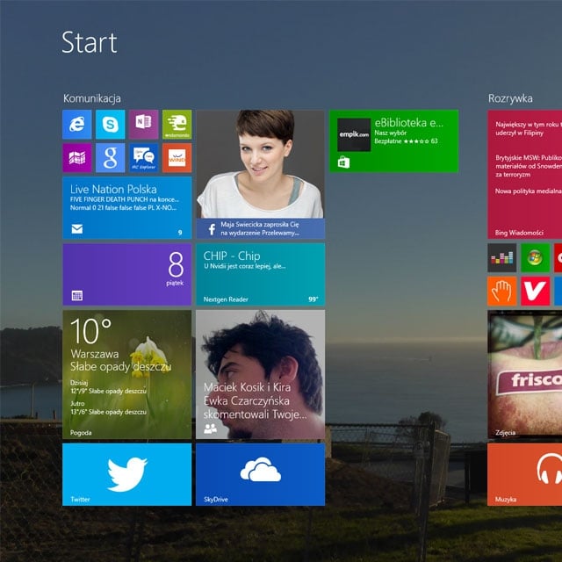This screenshot has height=562, width=562.
Task: Open the purple Maps tile
Action: point(77,158)
